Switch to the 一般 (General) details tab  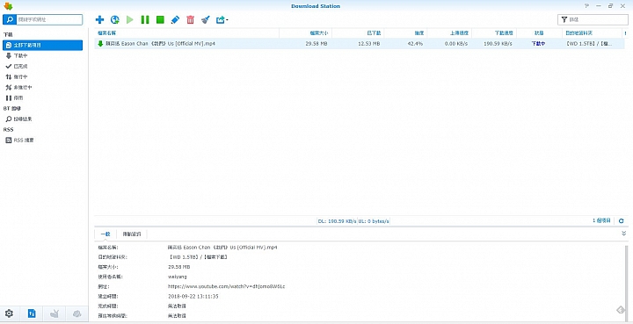(x=105, y=234)
